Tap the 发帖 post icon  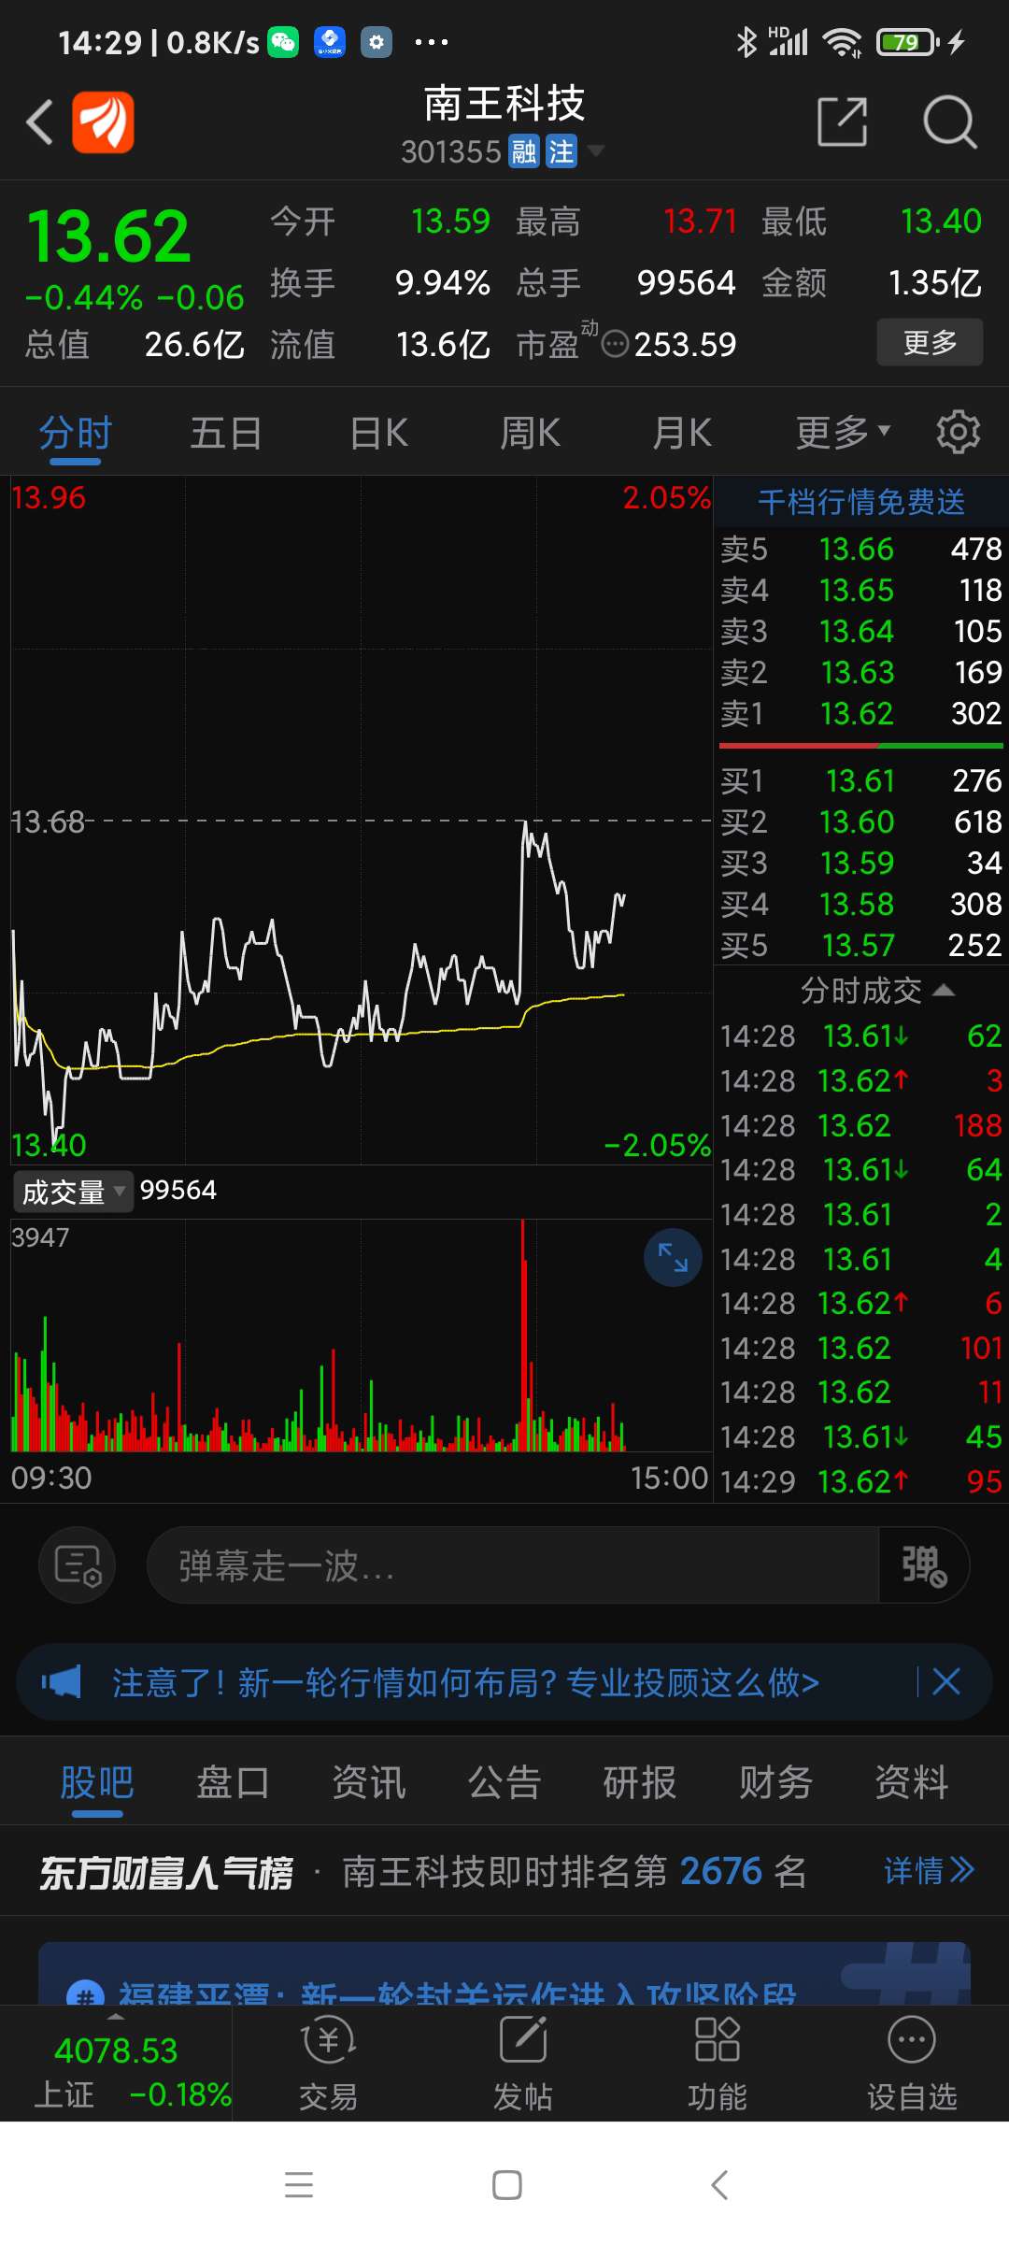(523, 2064)
